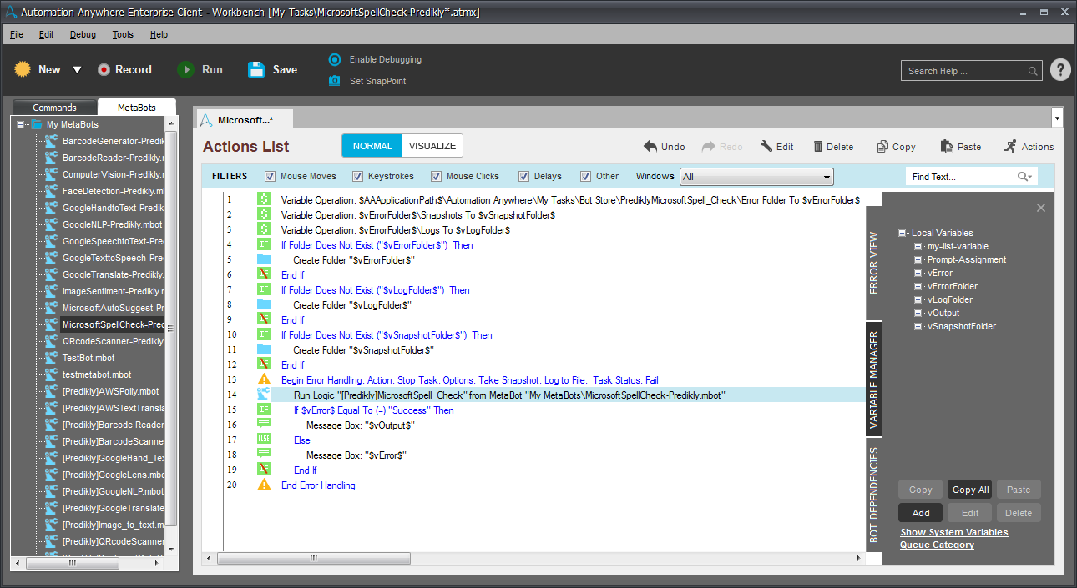Expand the my-list-variable node
Viewport: 1077px width, 588px height.
tap(918, 246)
